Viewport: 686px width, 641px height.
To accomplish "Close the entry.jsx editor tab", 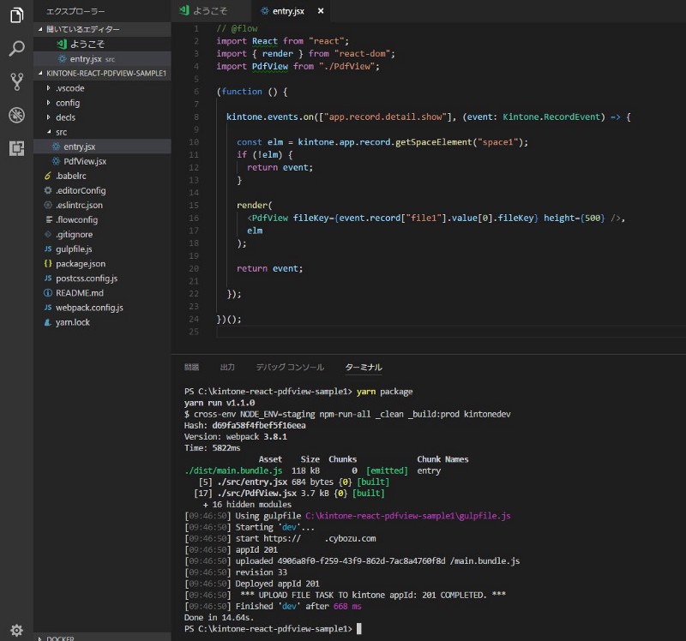I will tap(321, 11).
